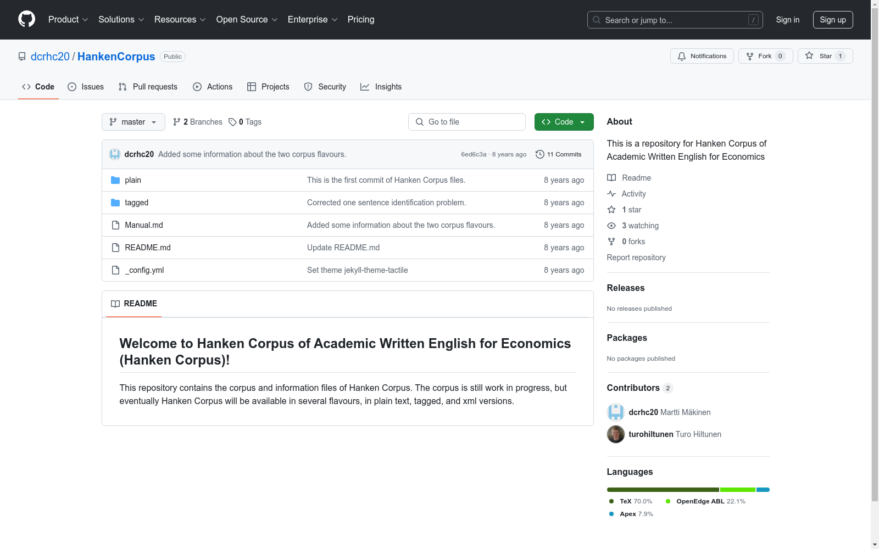879x549 pixels.
Task: Select the README tab header
Action: coord(134,304)
